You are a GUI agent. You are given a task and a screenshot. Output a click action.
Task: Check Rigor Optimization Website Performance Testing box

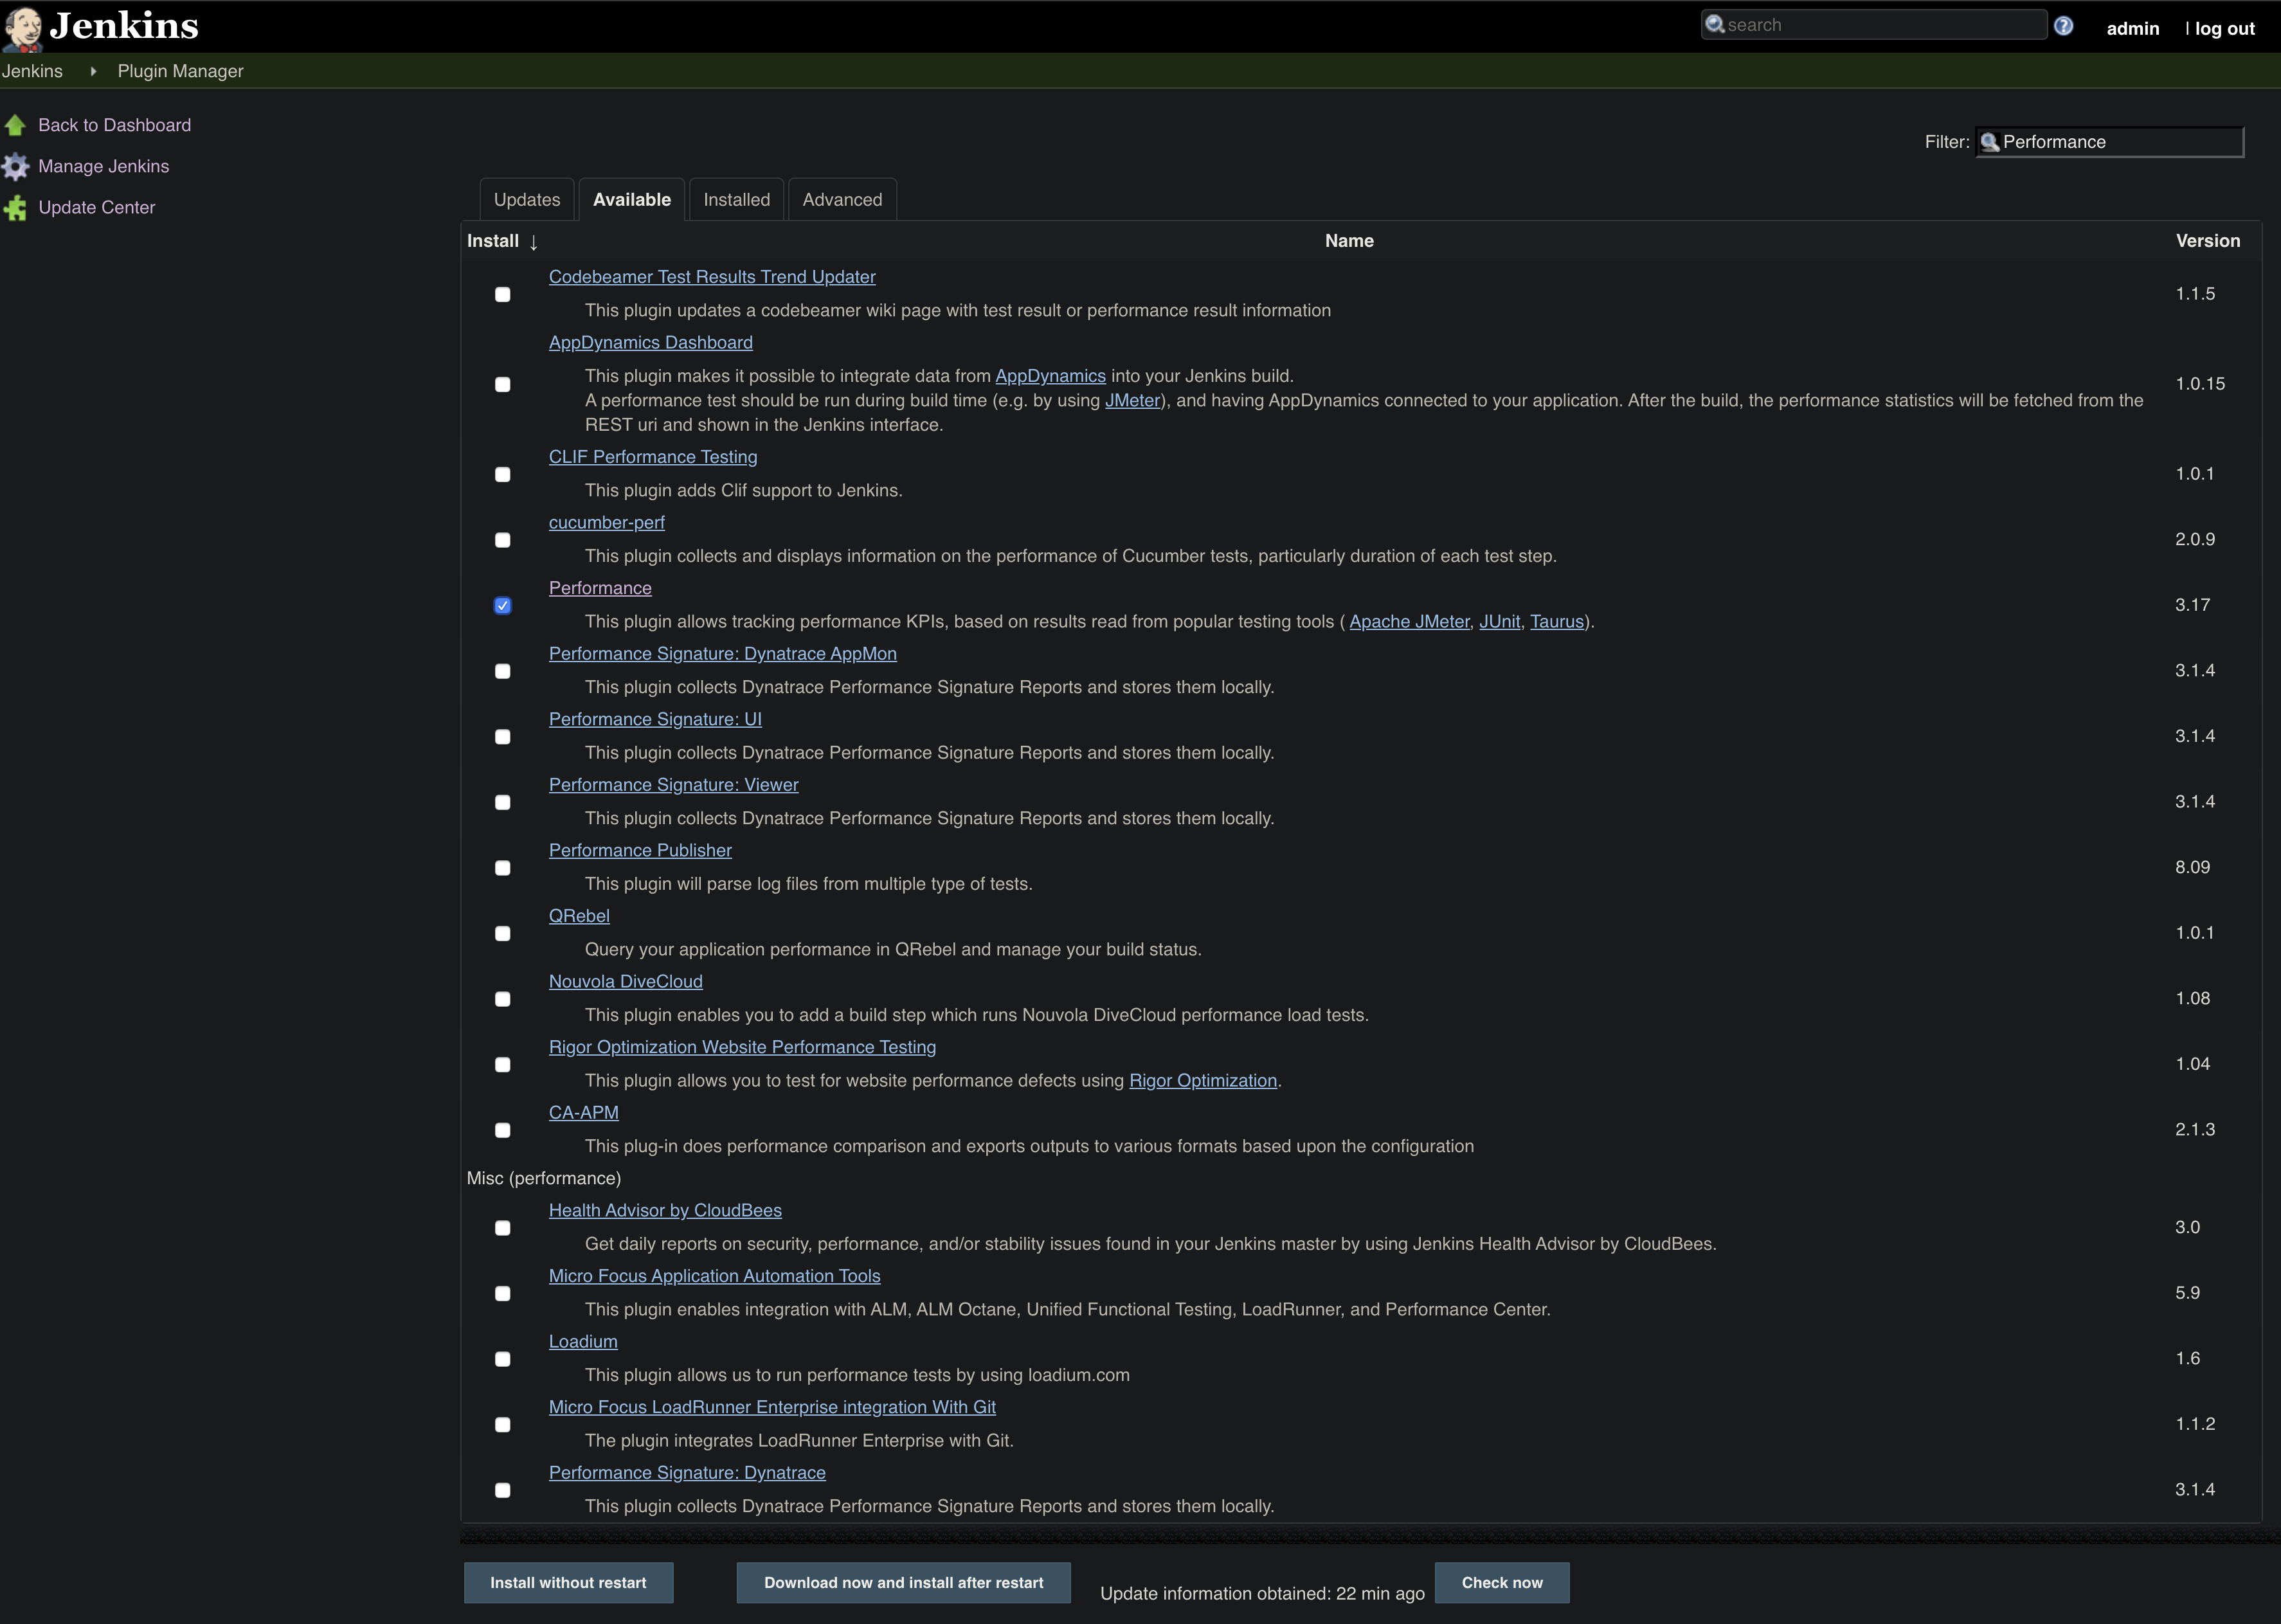tap(503, 1065)
